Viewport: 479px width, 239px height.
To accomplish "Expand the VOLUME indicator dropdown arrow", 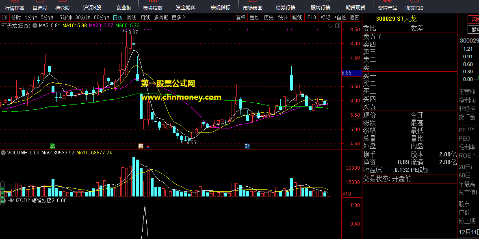I will [3, 153].
